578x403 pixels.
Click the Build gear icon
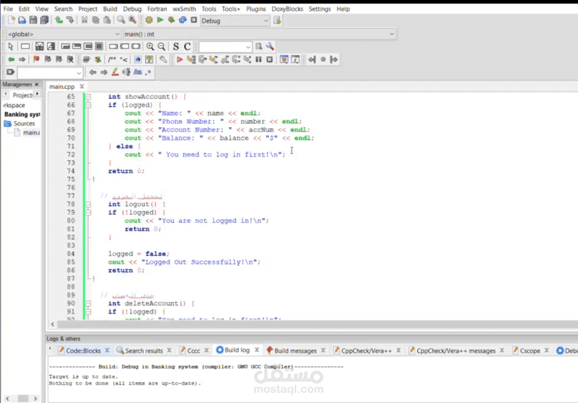click(x=149, y=20)
